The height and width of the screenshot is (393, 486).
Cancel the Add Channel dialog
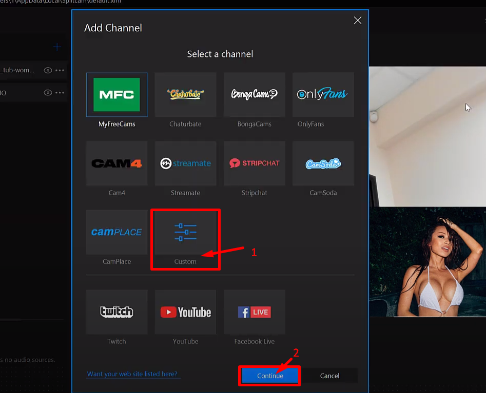(x=329, y=376)
